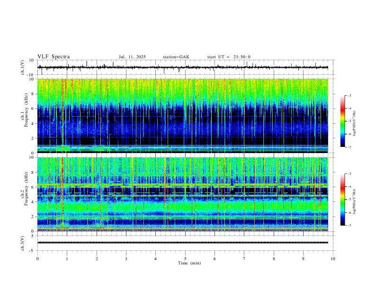The image size is (375, 290).
Task: Select the ch.1 spectrogram color bar
Action: (343, 121)
